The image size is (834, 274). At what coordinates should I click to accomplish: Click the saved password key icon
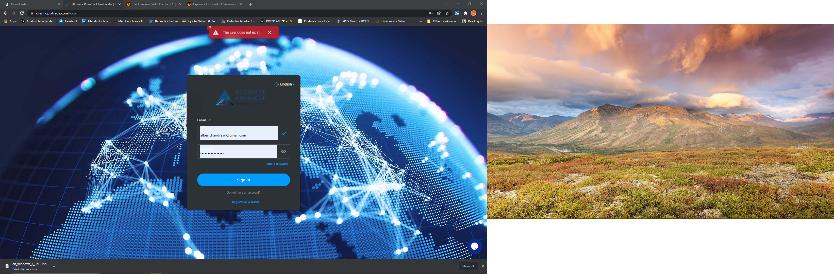tap(431, 13)
